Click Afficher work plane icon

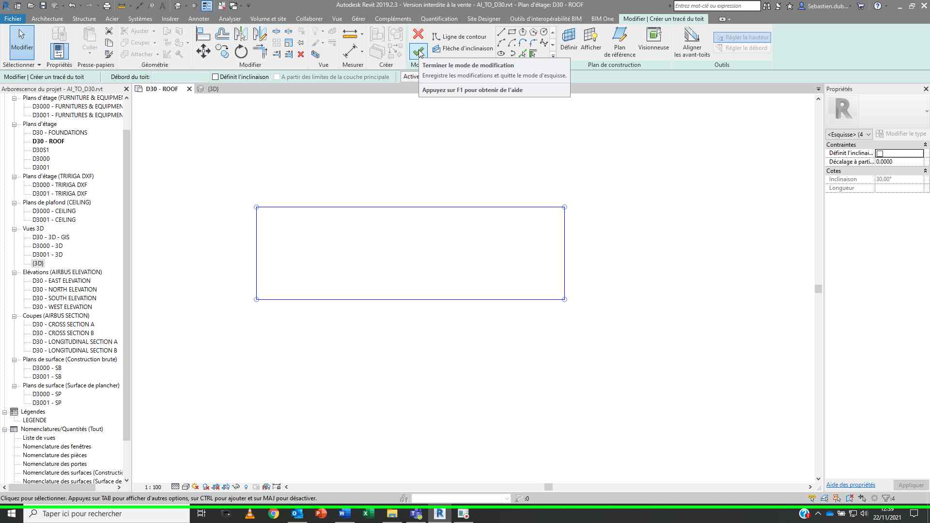pyautogui.click(x=591, y=39)
